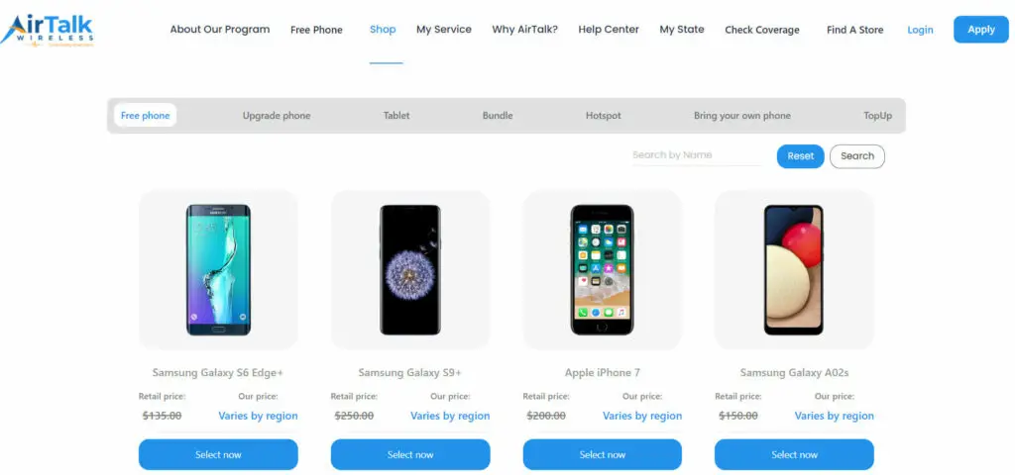Click the Search button
Image resolution: width=1015 pixels, height=475 pixels.
click(x=857, y=156)
